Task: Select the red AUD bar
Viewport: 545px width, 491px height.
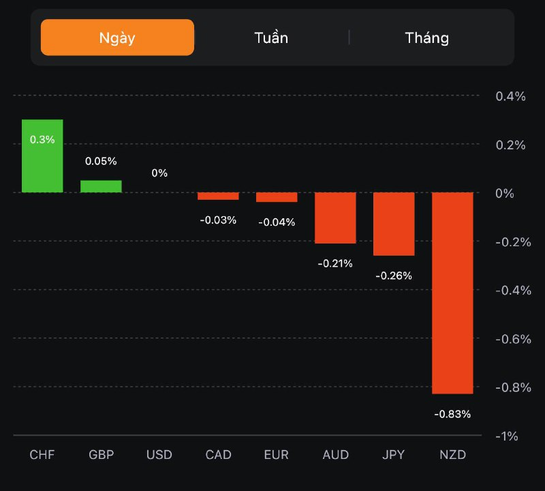Action: coord(335,218)
